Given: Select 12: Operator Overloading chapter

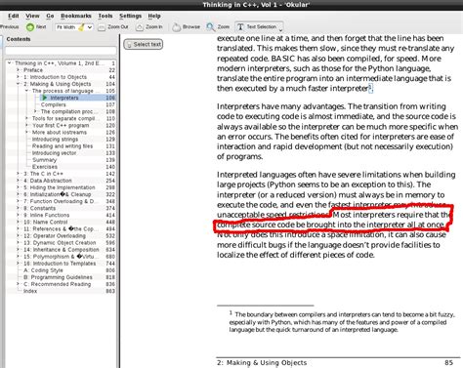Looking at the screenshot, I should tap(55, 235).
